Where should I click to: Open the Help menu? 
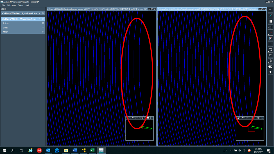[28, 5]
